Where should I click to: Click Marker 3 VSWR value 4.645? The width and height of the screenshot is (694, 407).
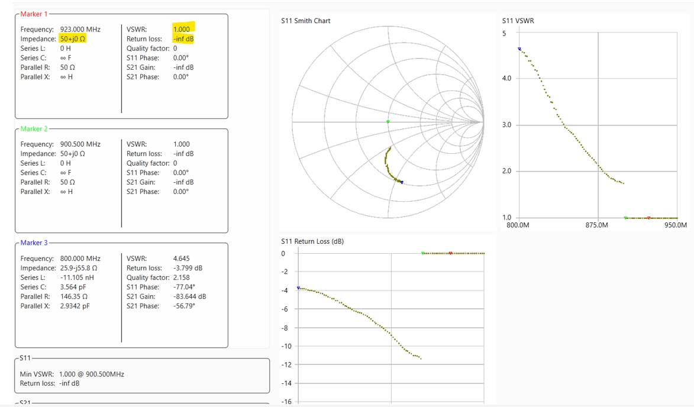click(x=182, y=259)
